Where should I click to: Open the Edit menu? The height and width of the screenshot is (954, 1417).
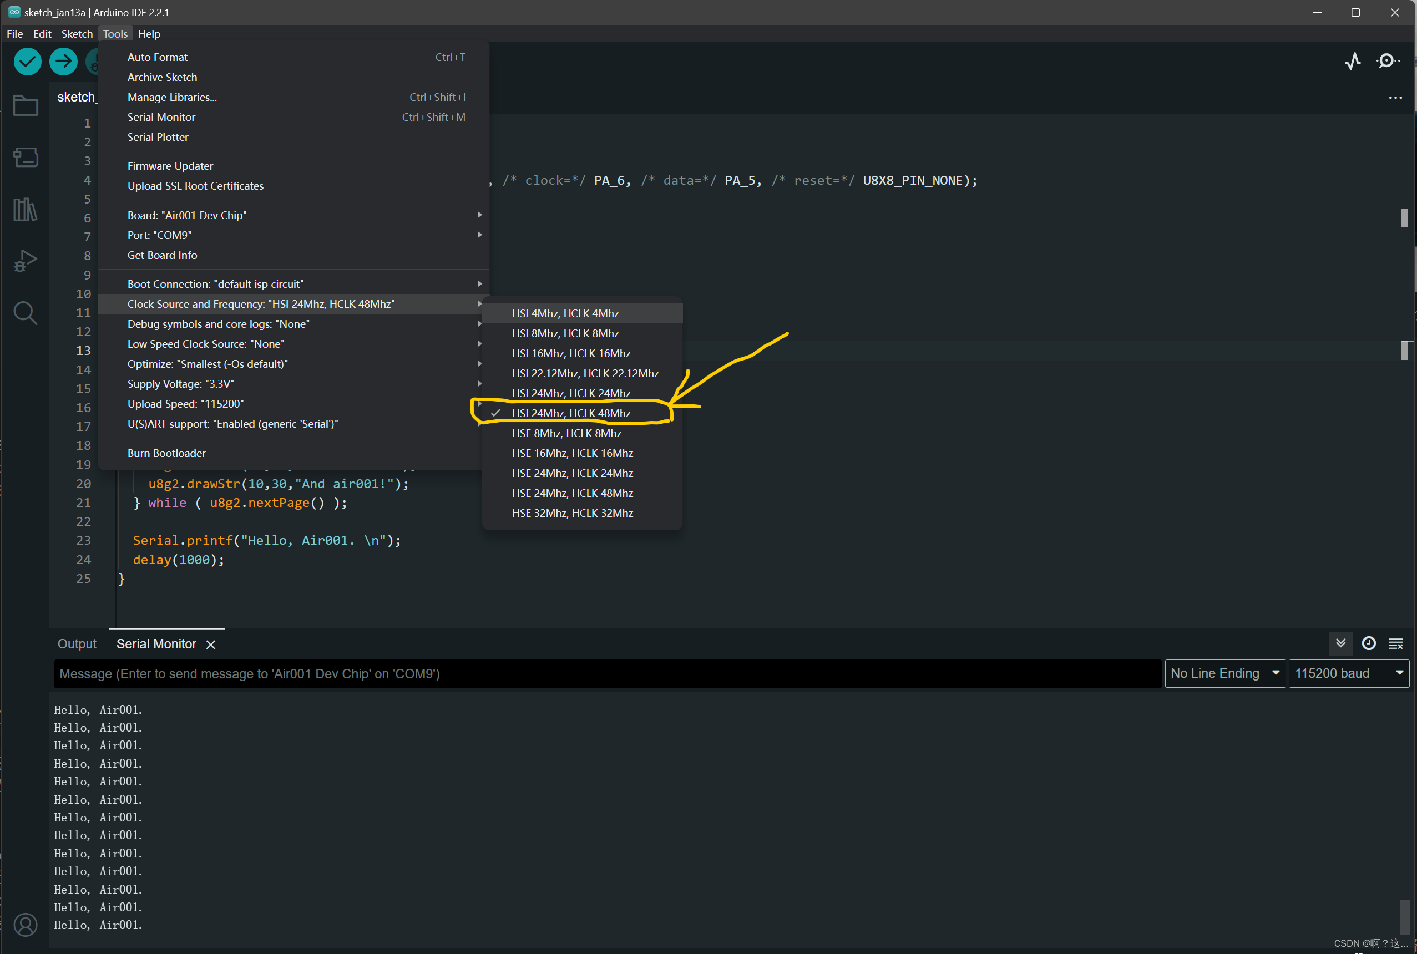(x=42, y=34)
